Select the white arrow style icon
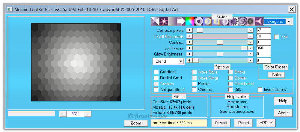 click(x=181, y=21)
